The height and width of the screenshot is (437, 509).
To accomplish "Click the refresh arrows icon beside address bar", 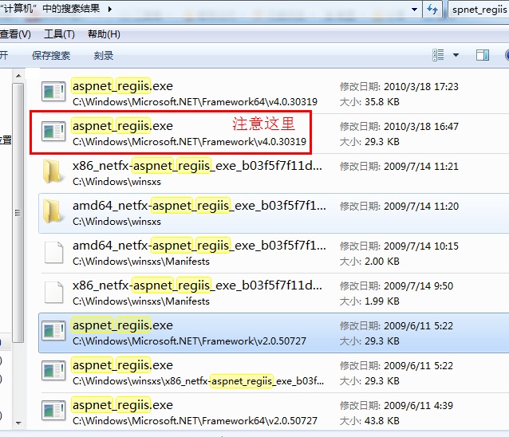I will 432,9.
